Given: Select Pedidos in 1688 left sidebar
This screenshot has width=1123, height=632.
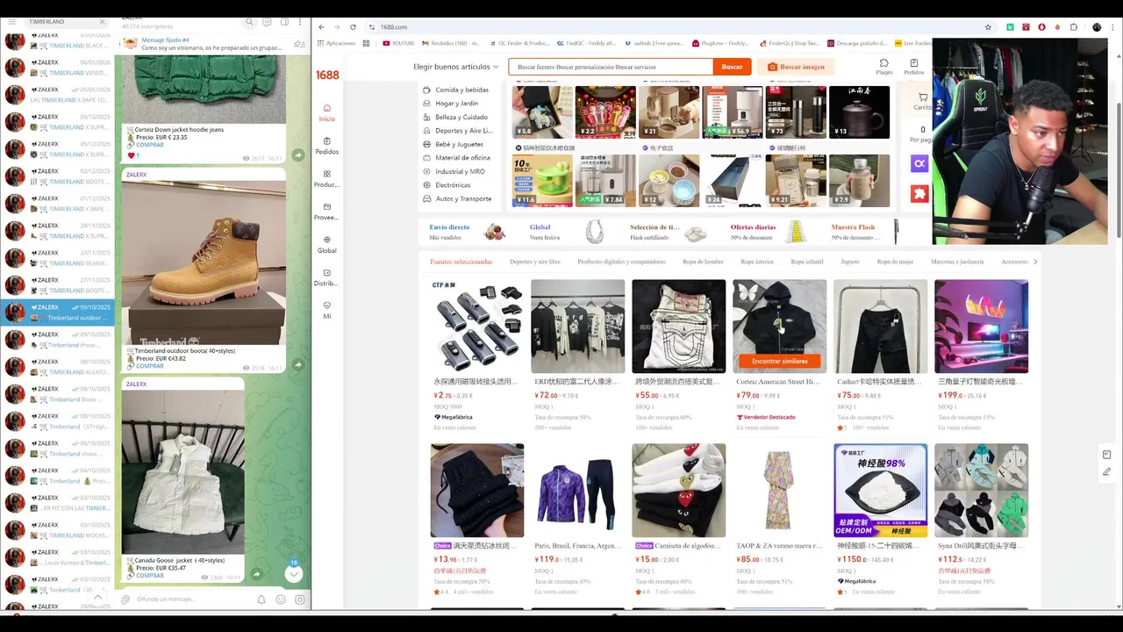Looking at the screenshot, I should point(326,146).
